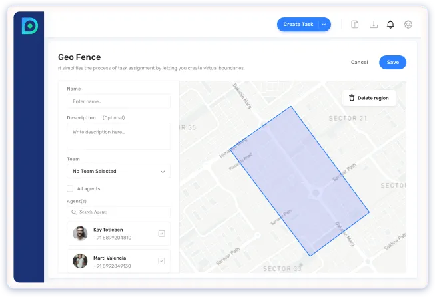Save the geo fence
Image resolution: width=435 pixels, height=297 pixels.
coord(392,62)
